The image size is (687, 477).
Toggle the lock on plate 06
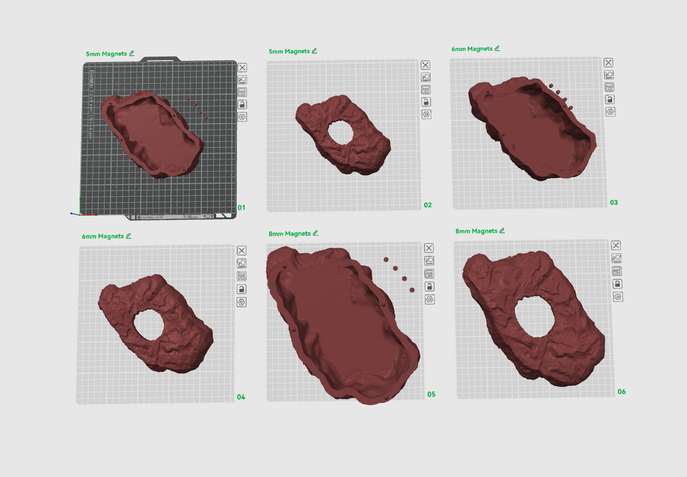[617, 284]
